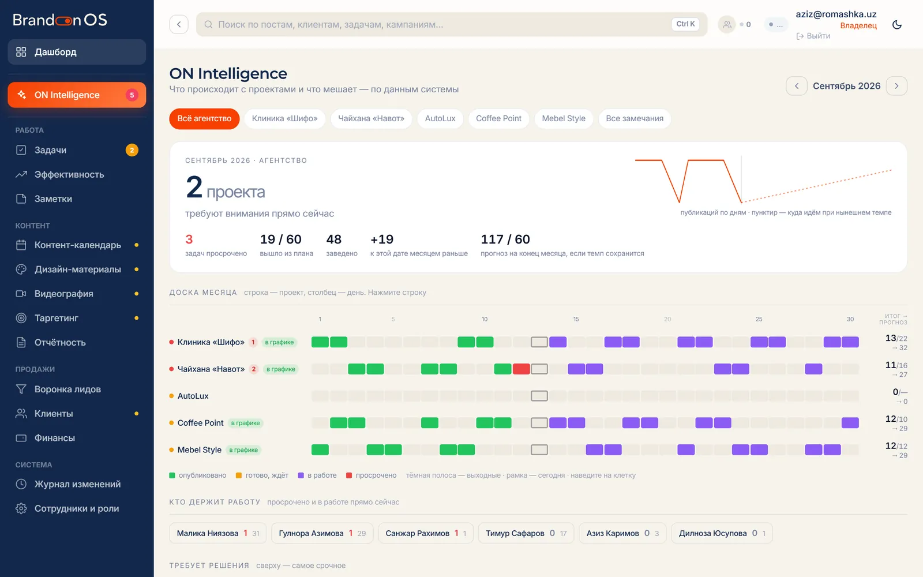Click the Сотрудники и роли gear icon
This screenshot has width=923, height=577.
(21, 508)
